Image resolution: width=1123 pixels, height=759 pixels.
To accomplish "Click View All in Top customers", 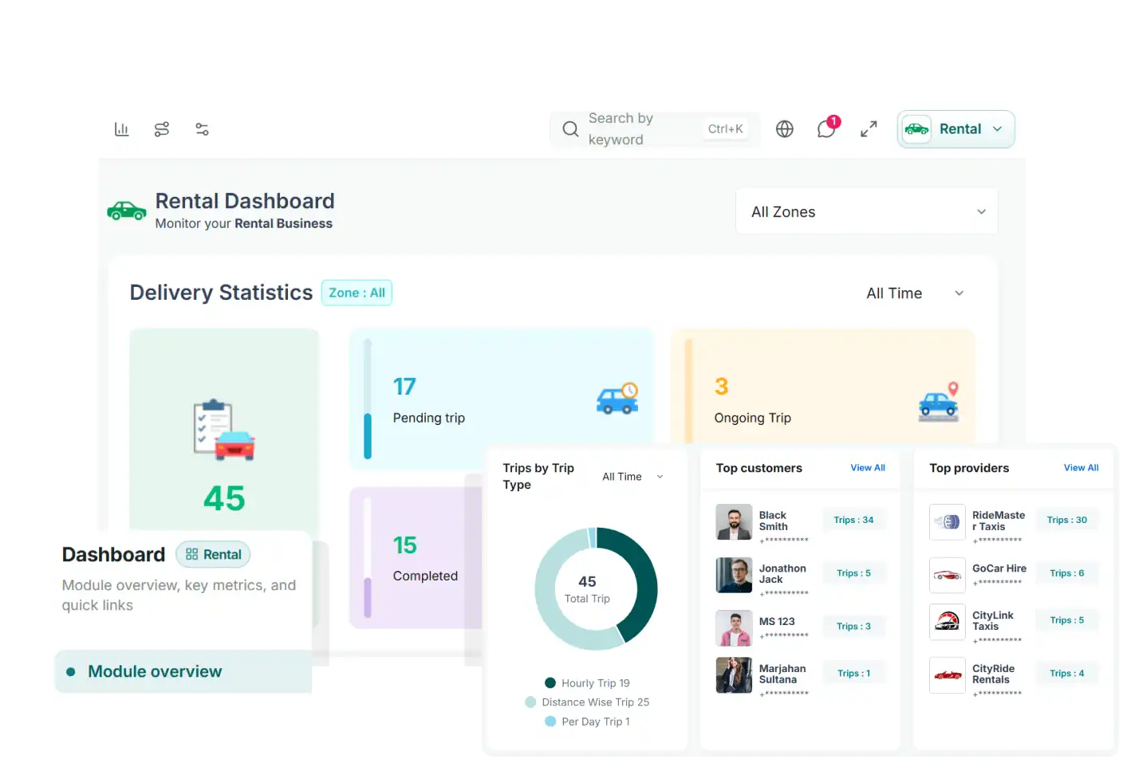I will pos(868,468).
